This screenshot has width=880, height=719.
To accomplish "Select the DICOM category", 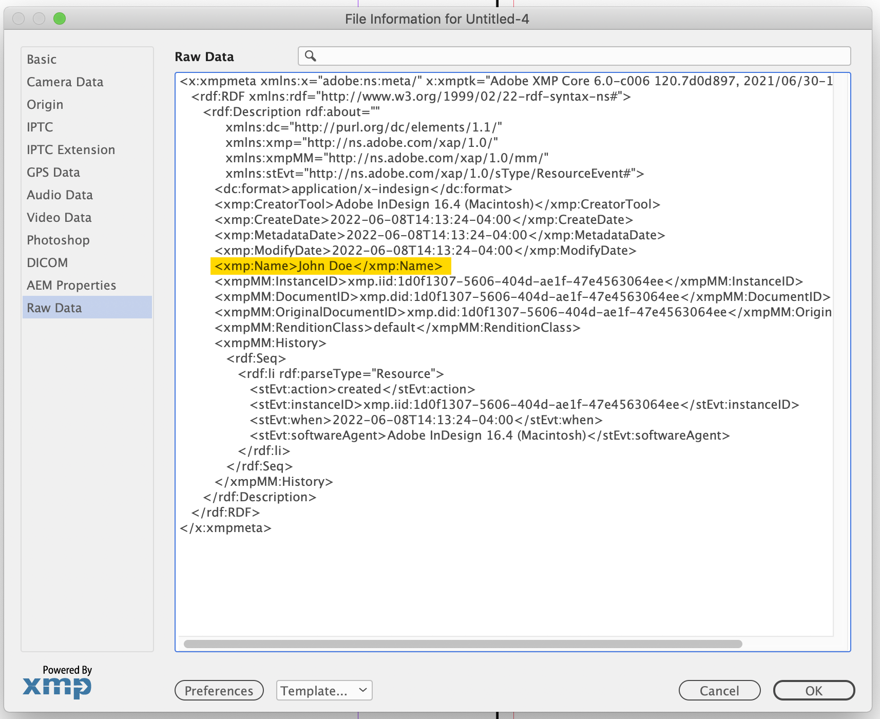I will [47, 262].
